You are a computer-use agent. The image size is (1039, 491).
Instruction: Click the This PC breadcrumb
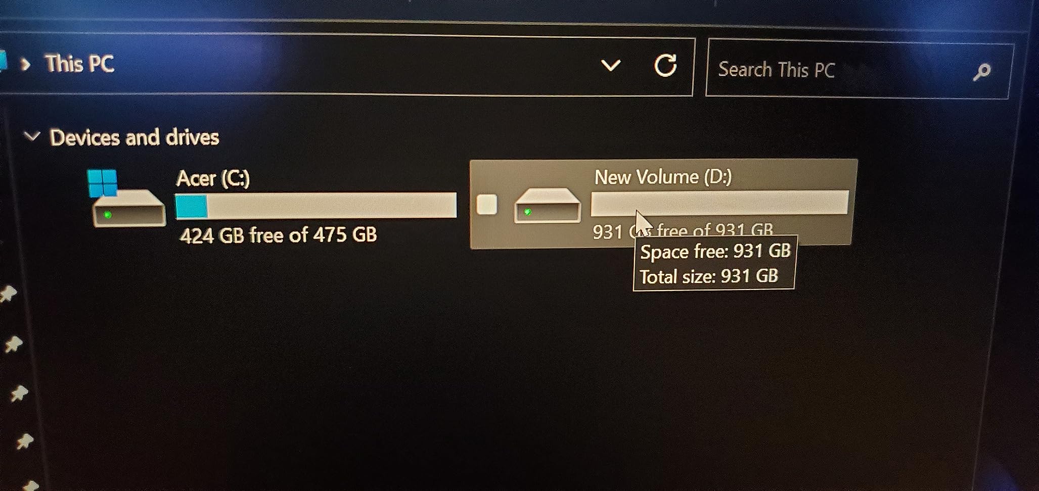[79, 64]
